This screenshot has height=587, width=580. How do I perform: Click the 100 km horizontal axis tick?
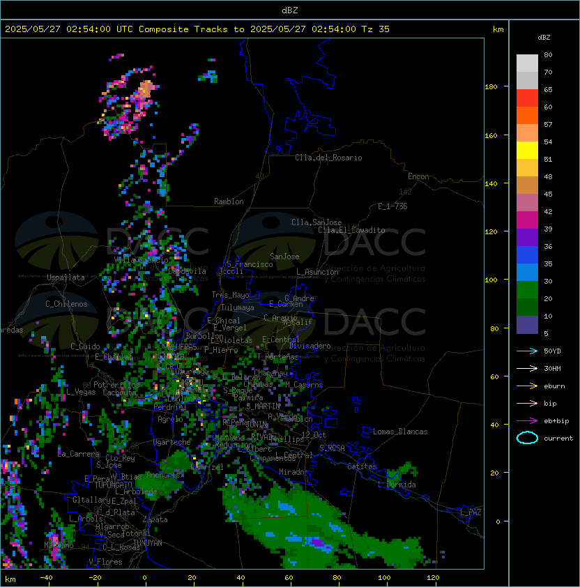click(x=385, y=578)
